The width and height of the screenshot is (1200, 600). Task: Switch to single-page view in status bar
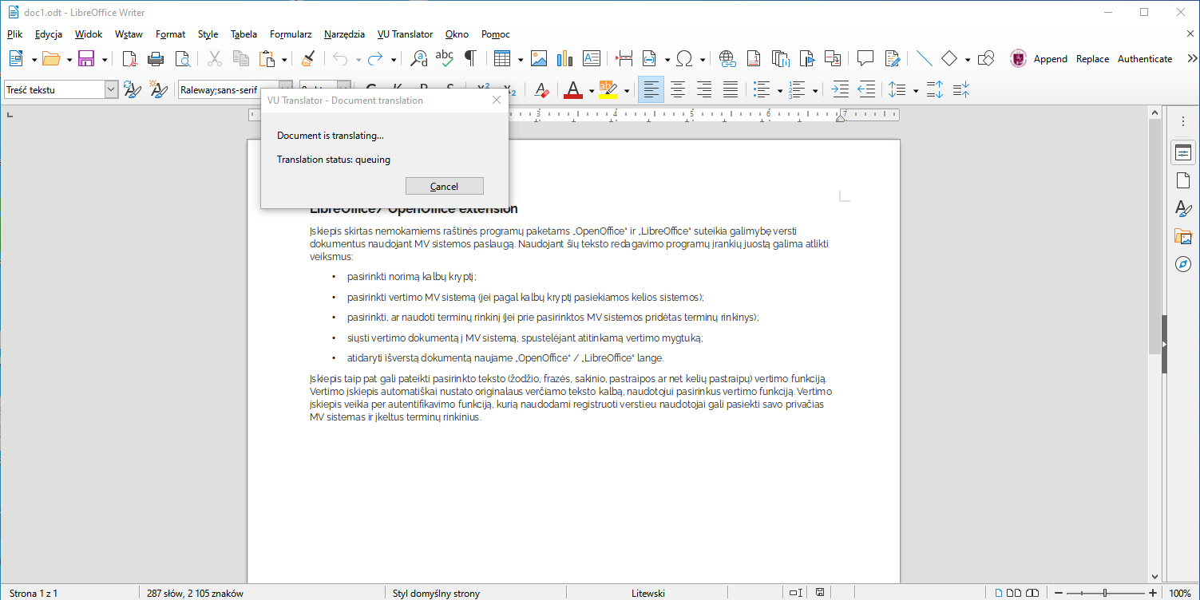(999, 593)
